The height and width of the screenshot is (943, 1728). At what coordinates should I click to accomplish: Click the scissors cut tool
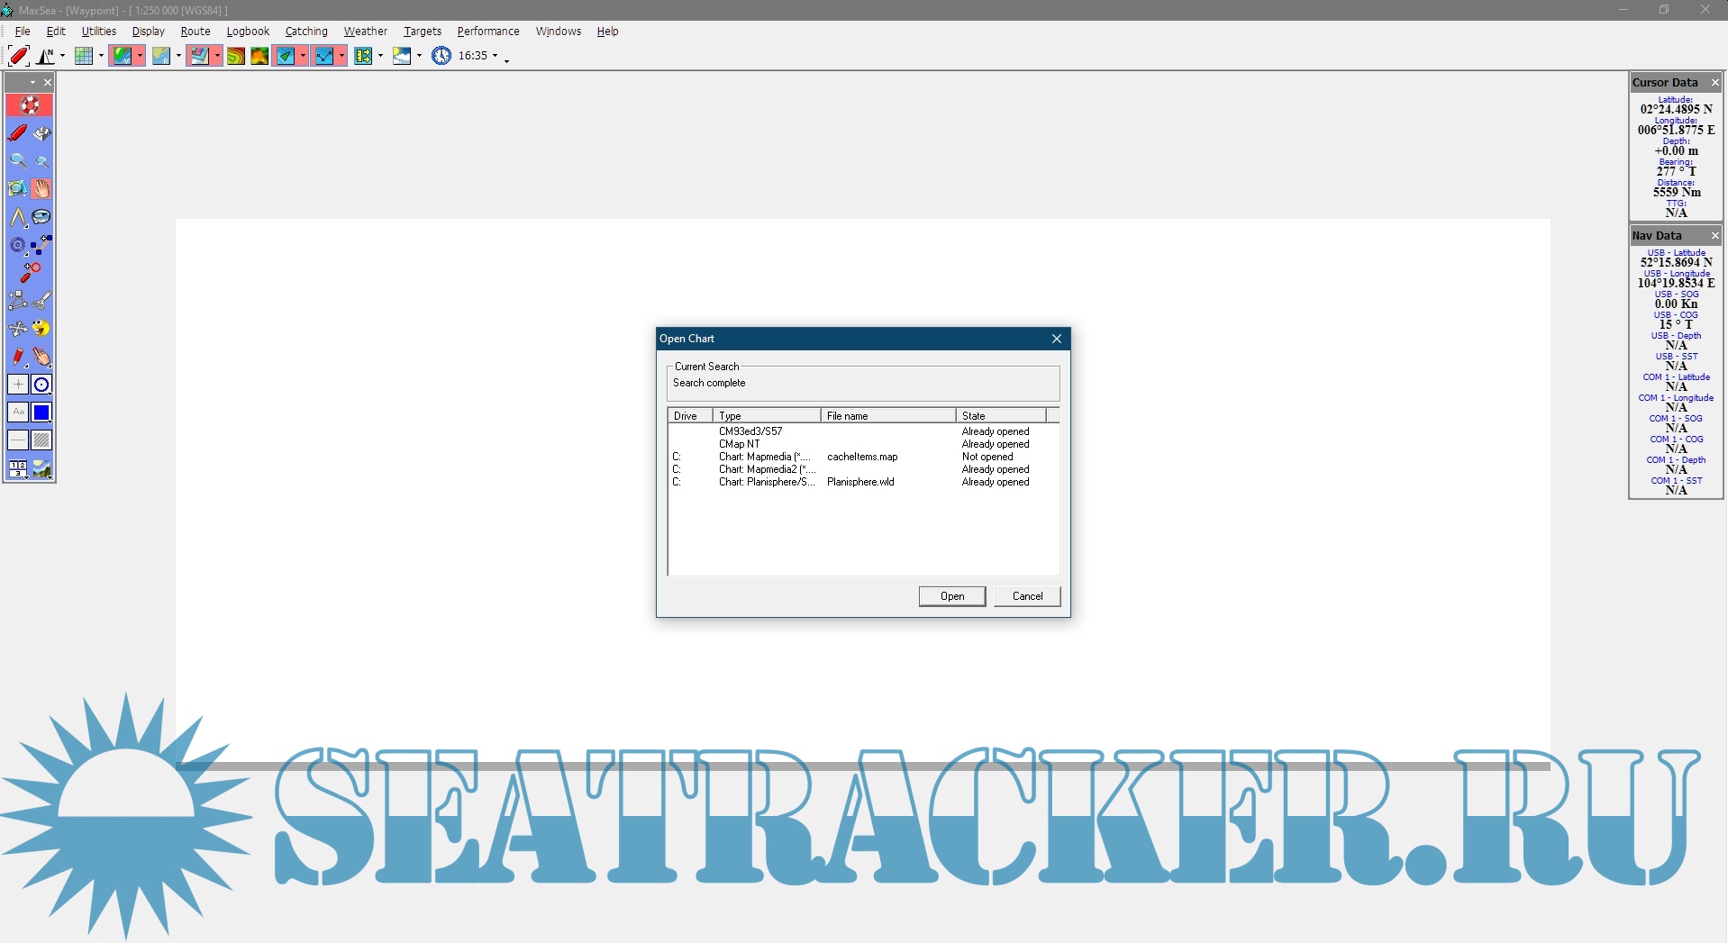click(41, 301)
